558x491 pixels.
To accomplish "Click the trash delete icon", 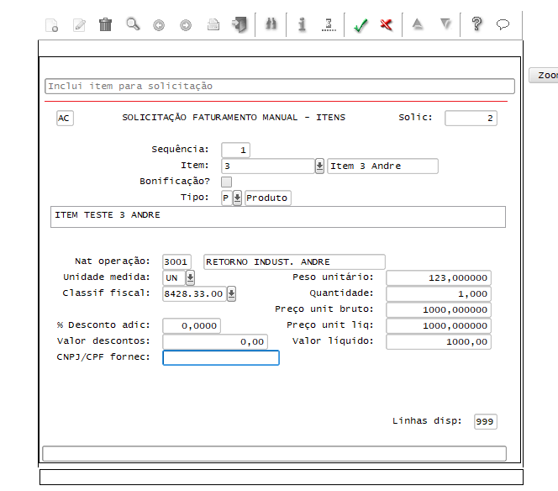I will pos(105,24).
